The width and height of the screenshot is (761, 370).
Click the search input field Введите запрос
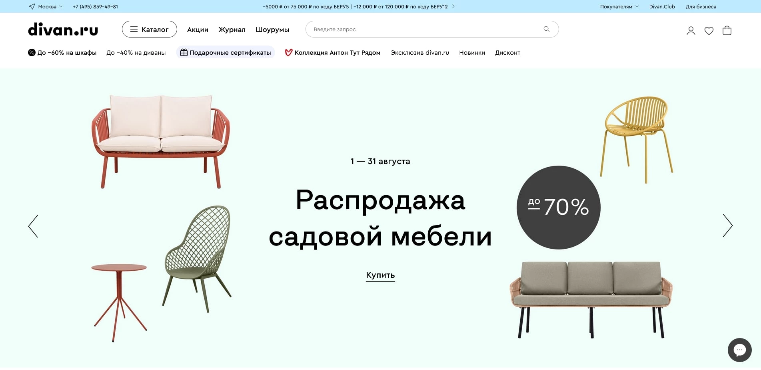[400, 29]
